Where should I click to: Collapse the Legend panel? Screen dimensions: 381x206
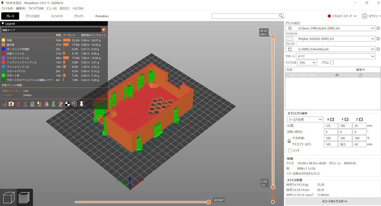[x=3, y=23]
